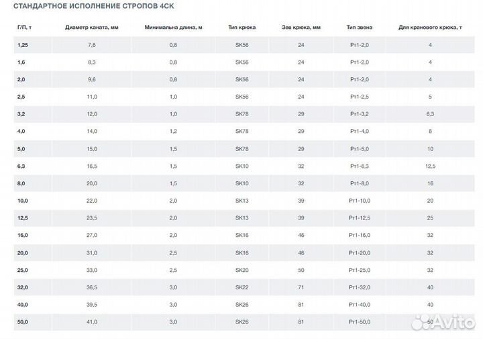
Task: Click the SK20 hook type cell
Action: click(x=241, y=270)
